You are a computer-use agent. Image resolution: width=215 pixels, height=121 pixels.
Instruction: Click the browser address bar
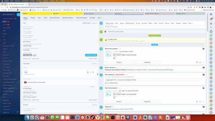[x=96, y=7]
